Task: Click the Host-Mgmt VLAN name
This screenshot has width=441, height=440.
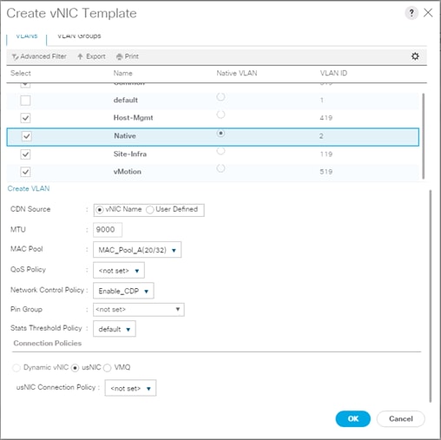Action: 133,118
